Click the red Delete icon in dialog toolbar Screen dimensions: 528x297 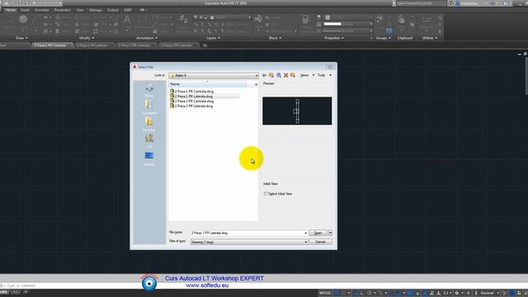(286, 75)
